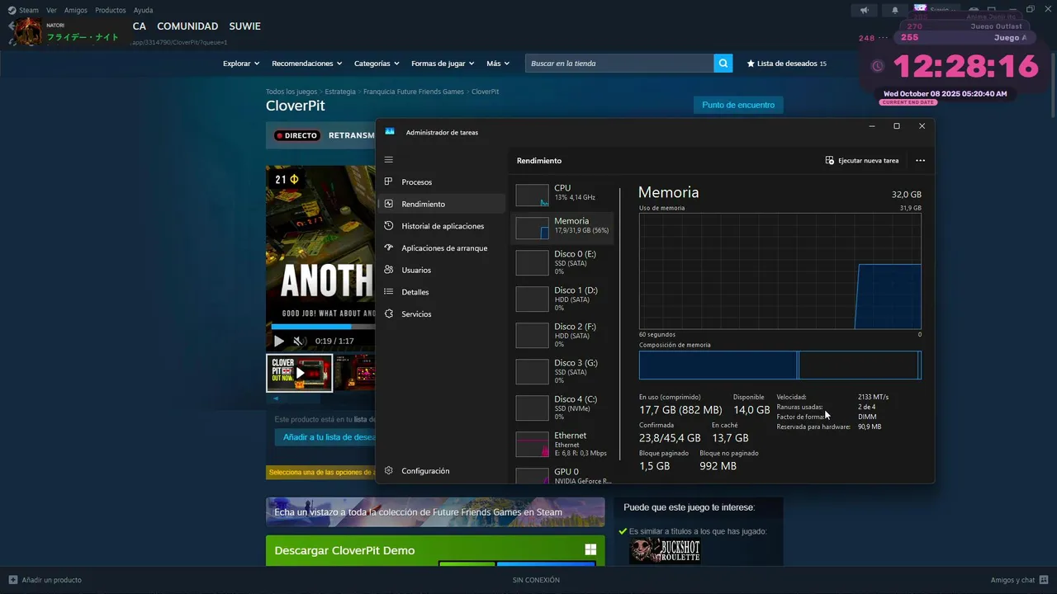
Task: Open the Amigos menu in Steam
Action: coord(76,11)
